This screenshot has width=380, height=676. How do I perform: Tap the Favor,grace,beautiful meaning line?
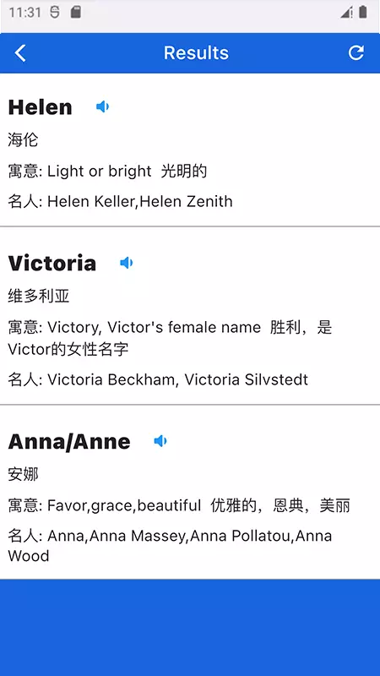[x=179, y=505]
